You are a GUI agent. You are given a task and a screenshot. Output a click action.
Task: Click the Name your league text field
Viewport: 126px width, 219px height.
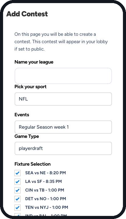(x=63, y=76)
